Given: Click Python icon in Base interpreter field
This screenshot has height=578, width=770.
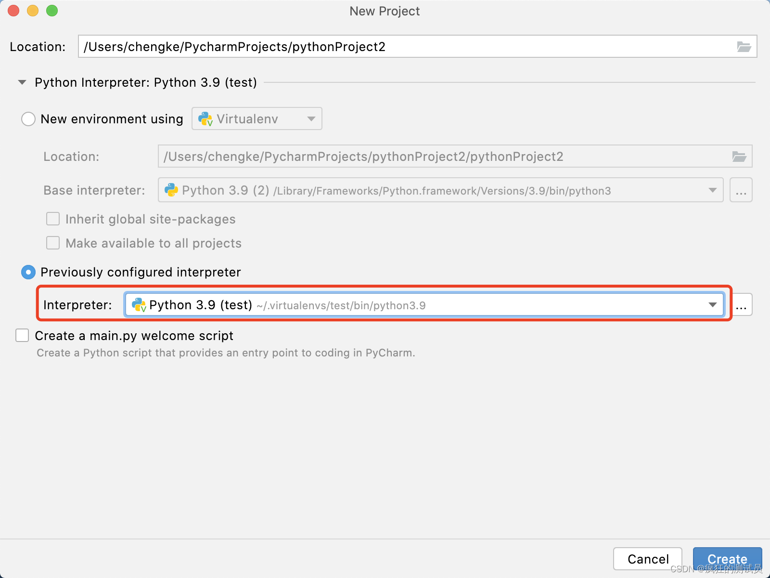Looking at the screenshot, I should pos(171,190).
